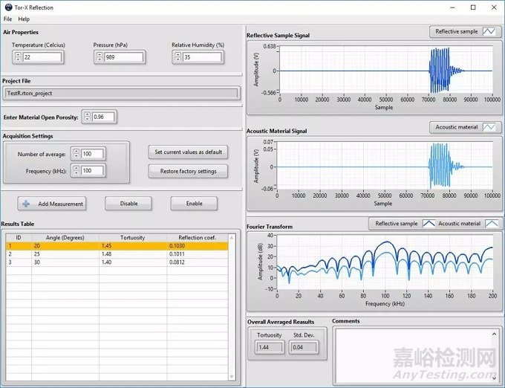Adjust the Temperature stepper arrows
505x388 pixels.
17,58
